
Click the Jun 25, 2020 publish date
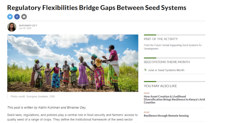(x=25, y=28)
